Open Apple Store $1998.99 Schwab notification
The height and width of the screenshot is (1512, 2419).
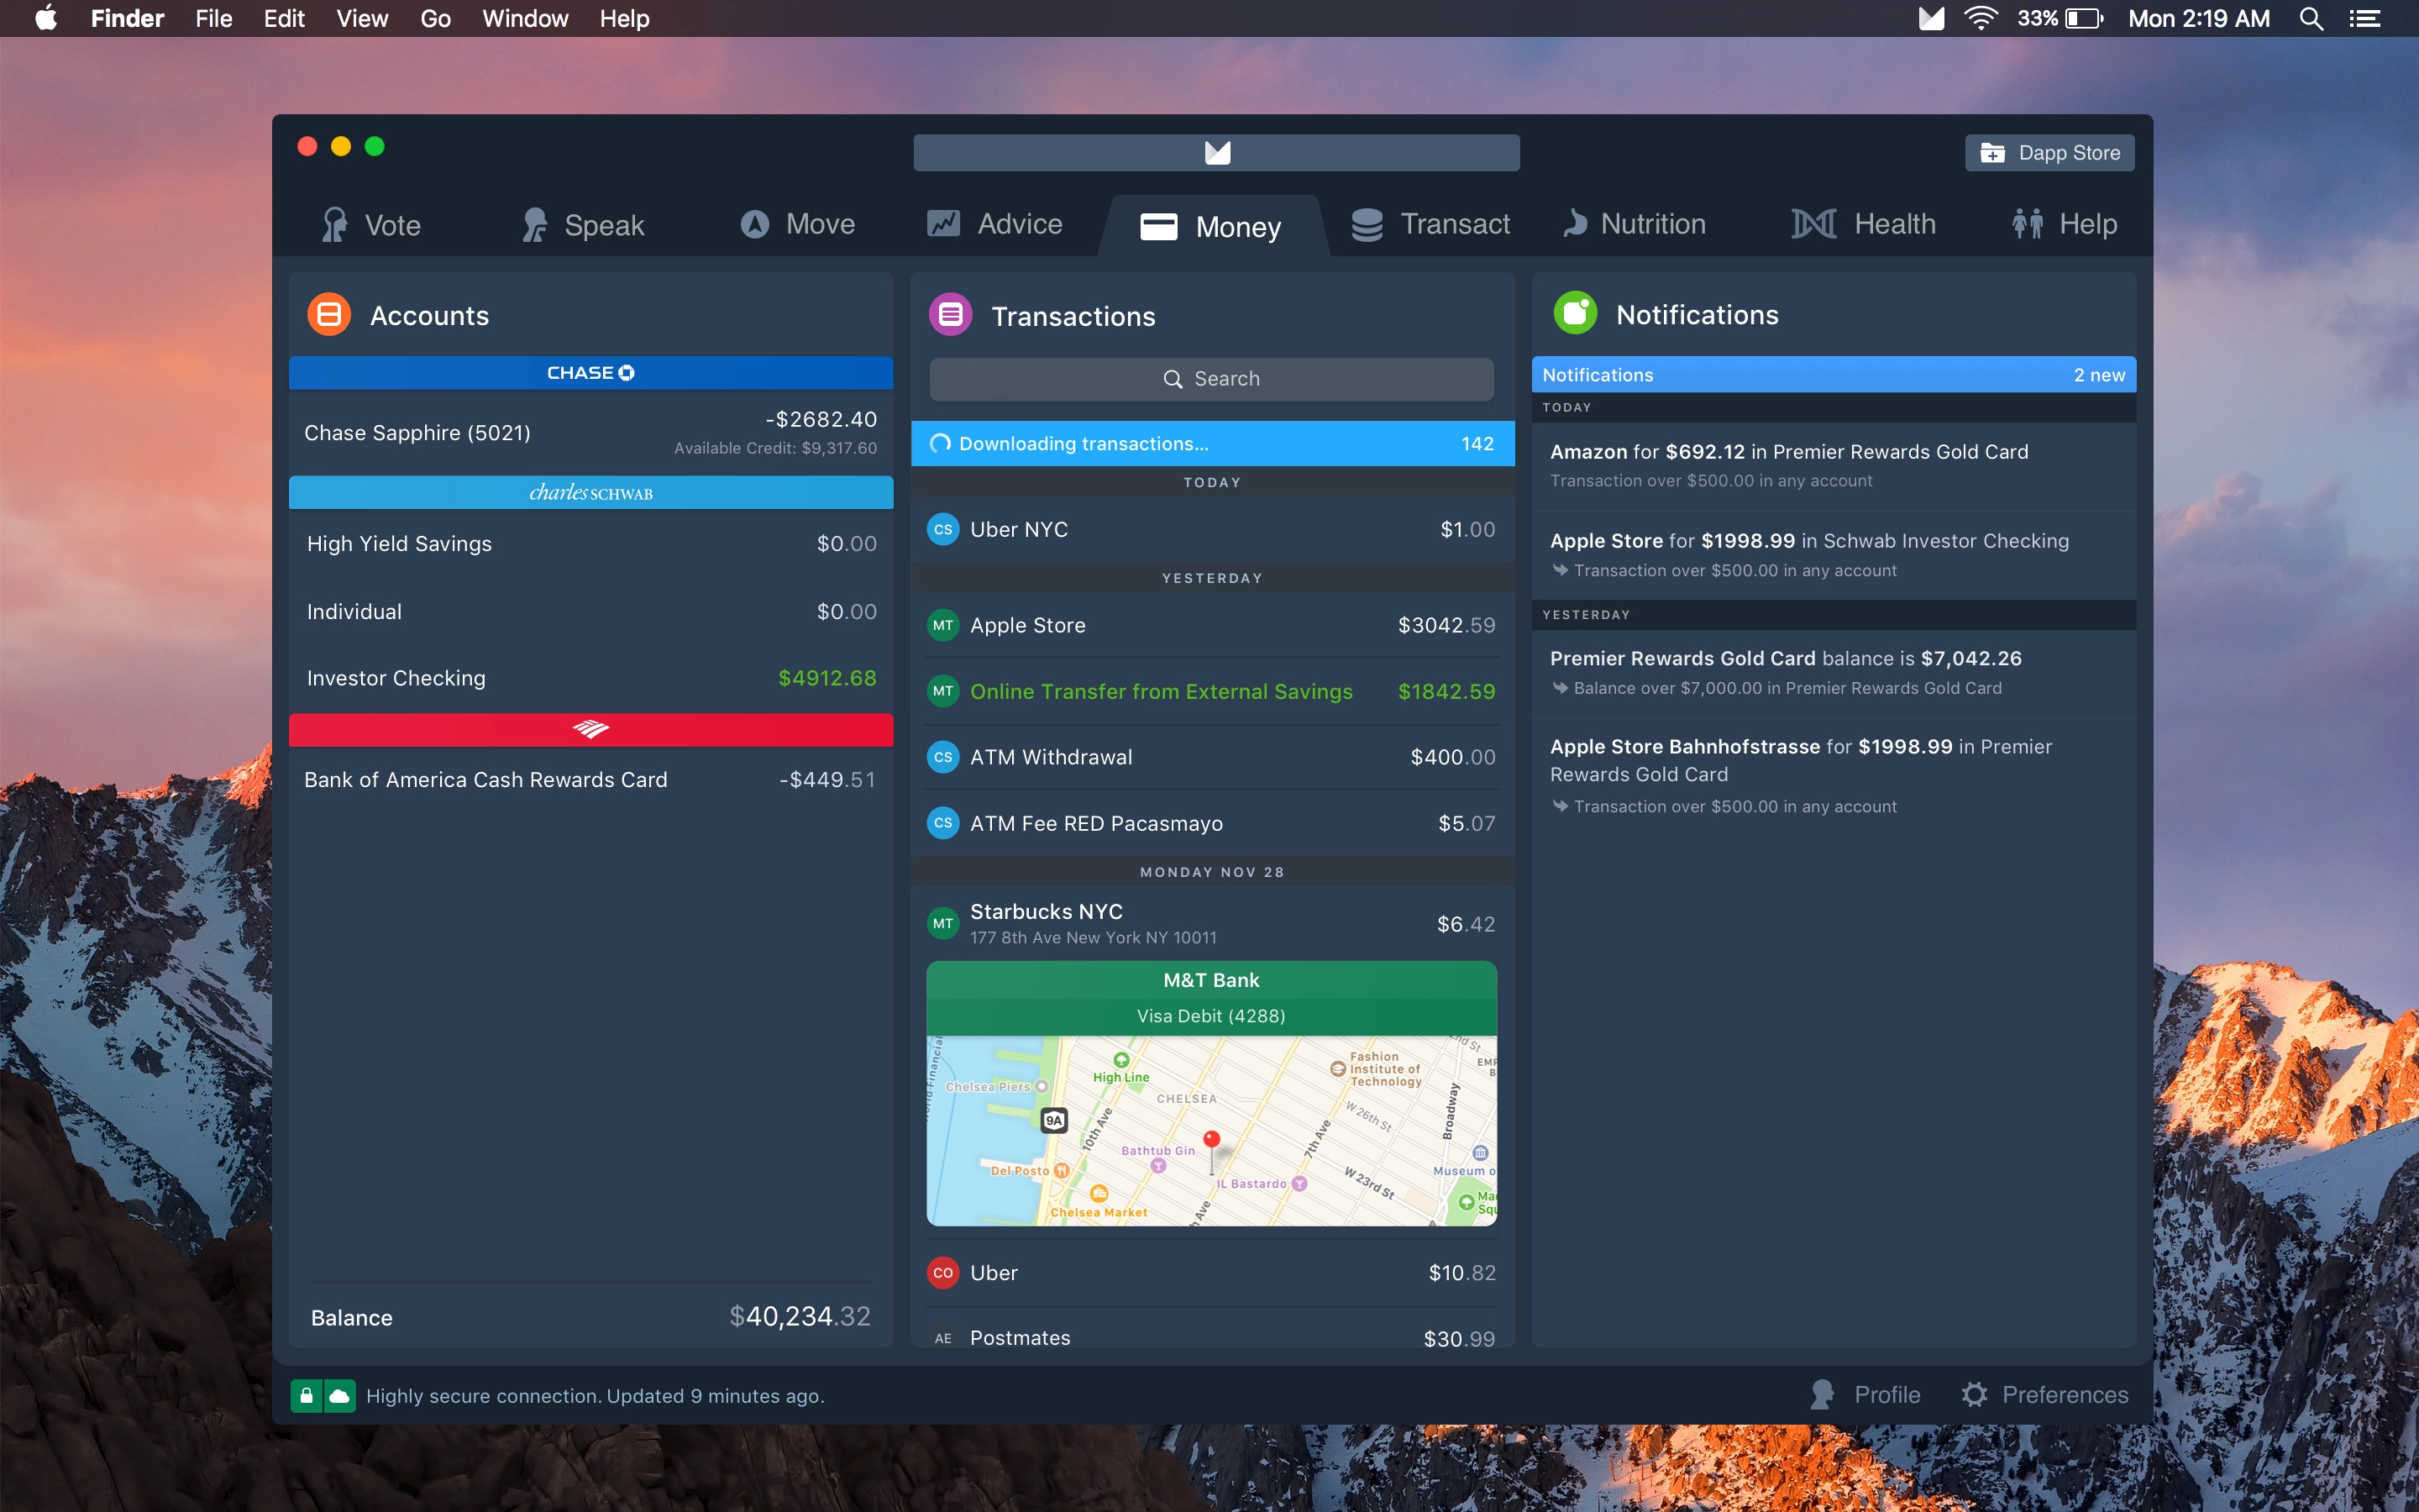point(1834,555)
